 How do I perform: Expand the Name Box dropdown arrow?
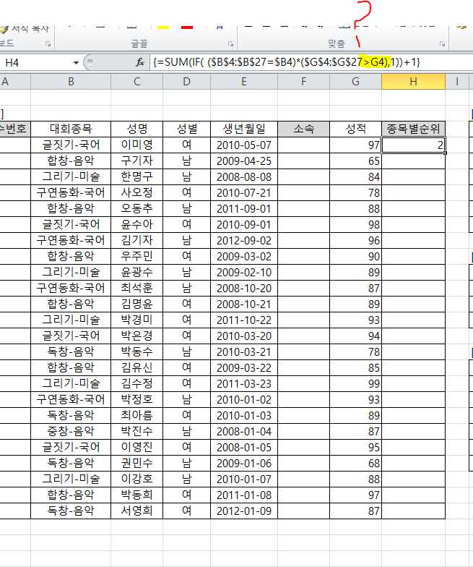pyautogui.click(x=75, y=63)
